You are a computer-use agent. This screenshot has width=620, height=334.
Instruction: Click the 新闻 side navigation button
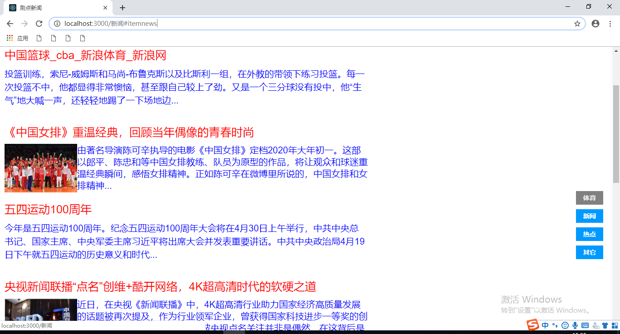point(590,216)
